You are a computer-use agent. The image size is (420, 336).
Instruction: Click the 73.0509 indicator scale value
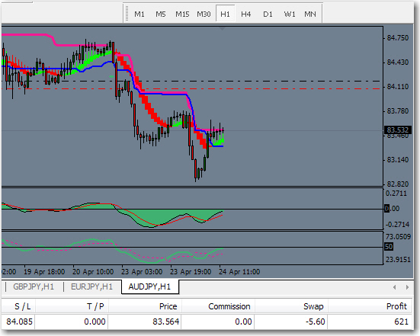coord(398,237)
